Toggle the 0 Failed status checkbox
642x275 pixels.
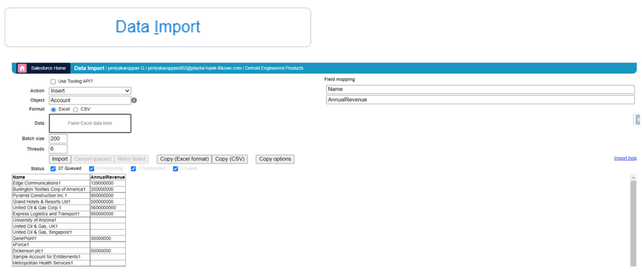tap(176, 169)
